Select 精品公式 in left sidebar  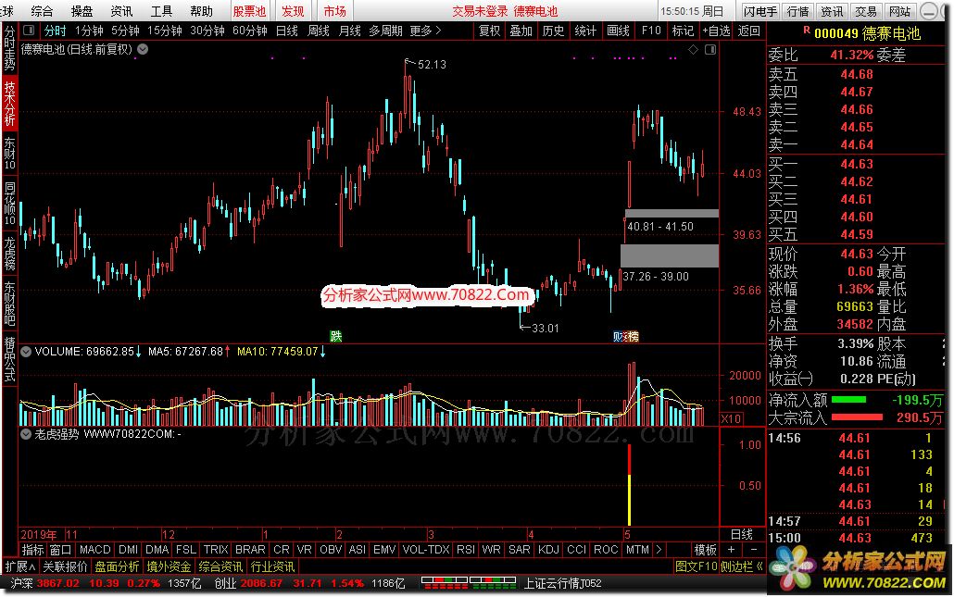tap(10, 359)
